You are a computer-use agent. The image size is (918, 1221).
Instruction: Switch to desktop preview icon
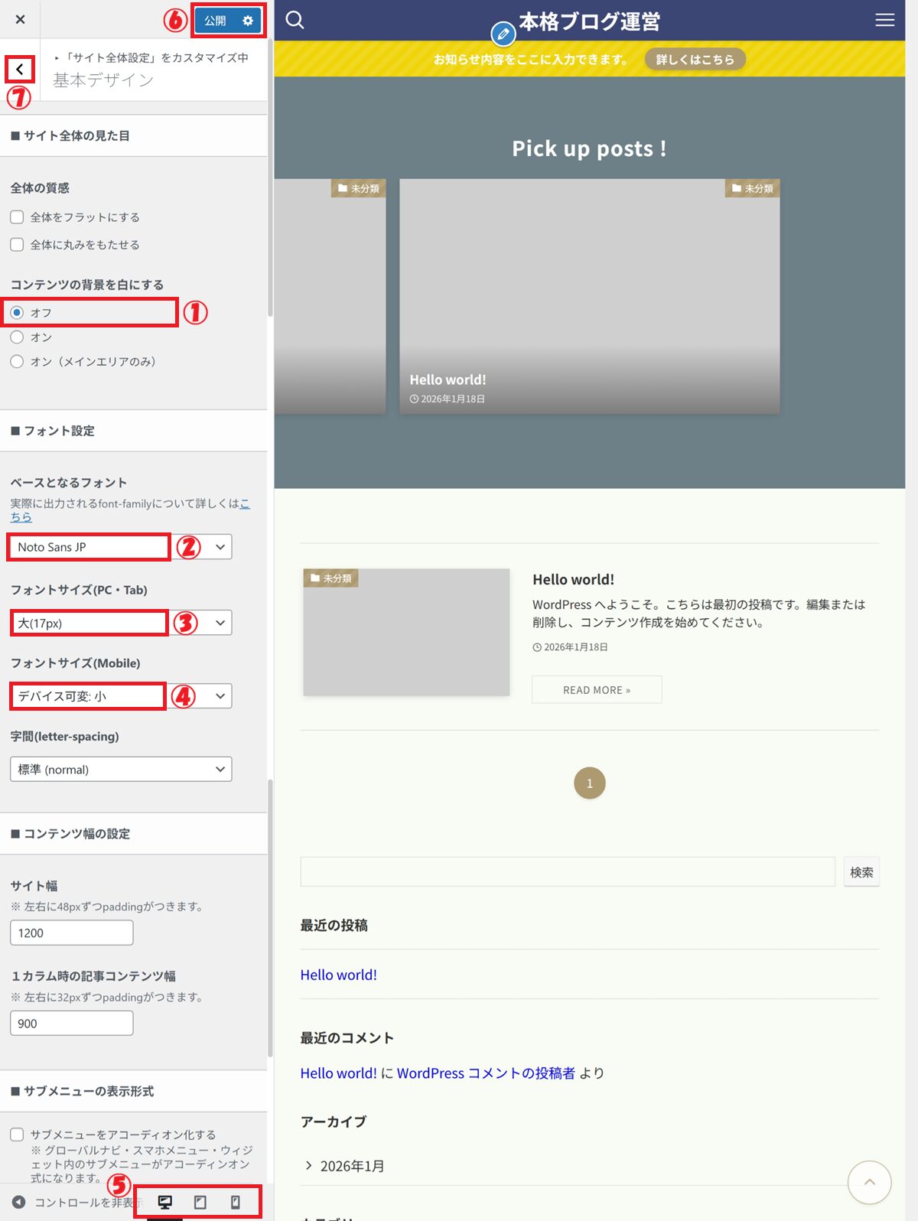pyautogui.click(x=165, y=1202)
